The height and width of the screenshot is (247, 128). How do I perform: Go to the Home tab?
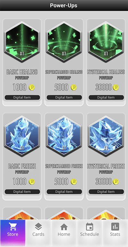pyautogui.click(x=64, y=230)
